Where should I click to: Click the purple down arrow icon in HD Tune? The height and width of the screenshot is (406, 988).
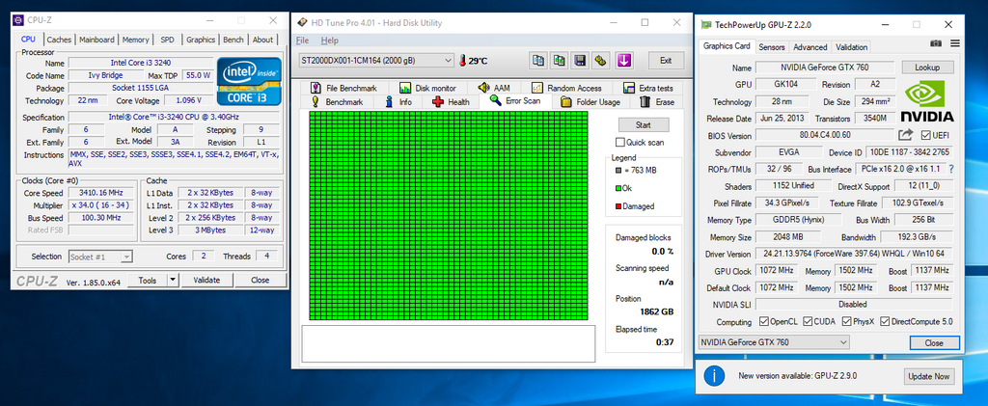click(x=624, y=61)
